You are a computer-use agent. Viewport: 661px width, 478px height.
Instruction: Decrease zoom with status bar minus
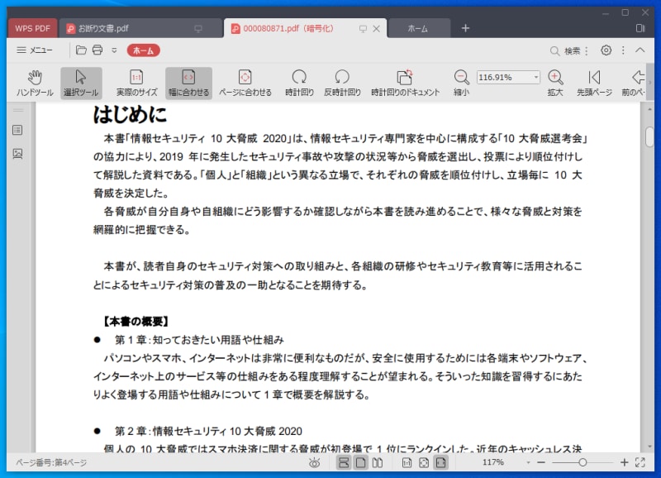click(x=542, y=462)
